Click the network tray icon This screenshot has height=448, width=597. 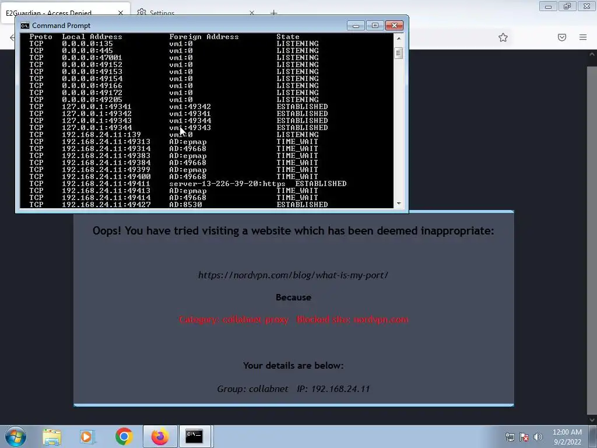pyautogui.click(x=510, y=437)
